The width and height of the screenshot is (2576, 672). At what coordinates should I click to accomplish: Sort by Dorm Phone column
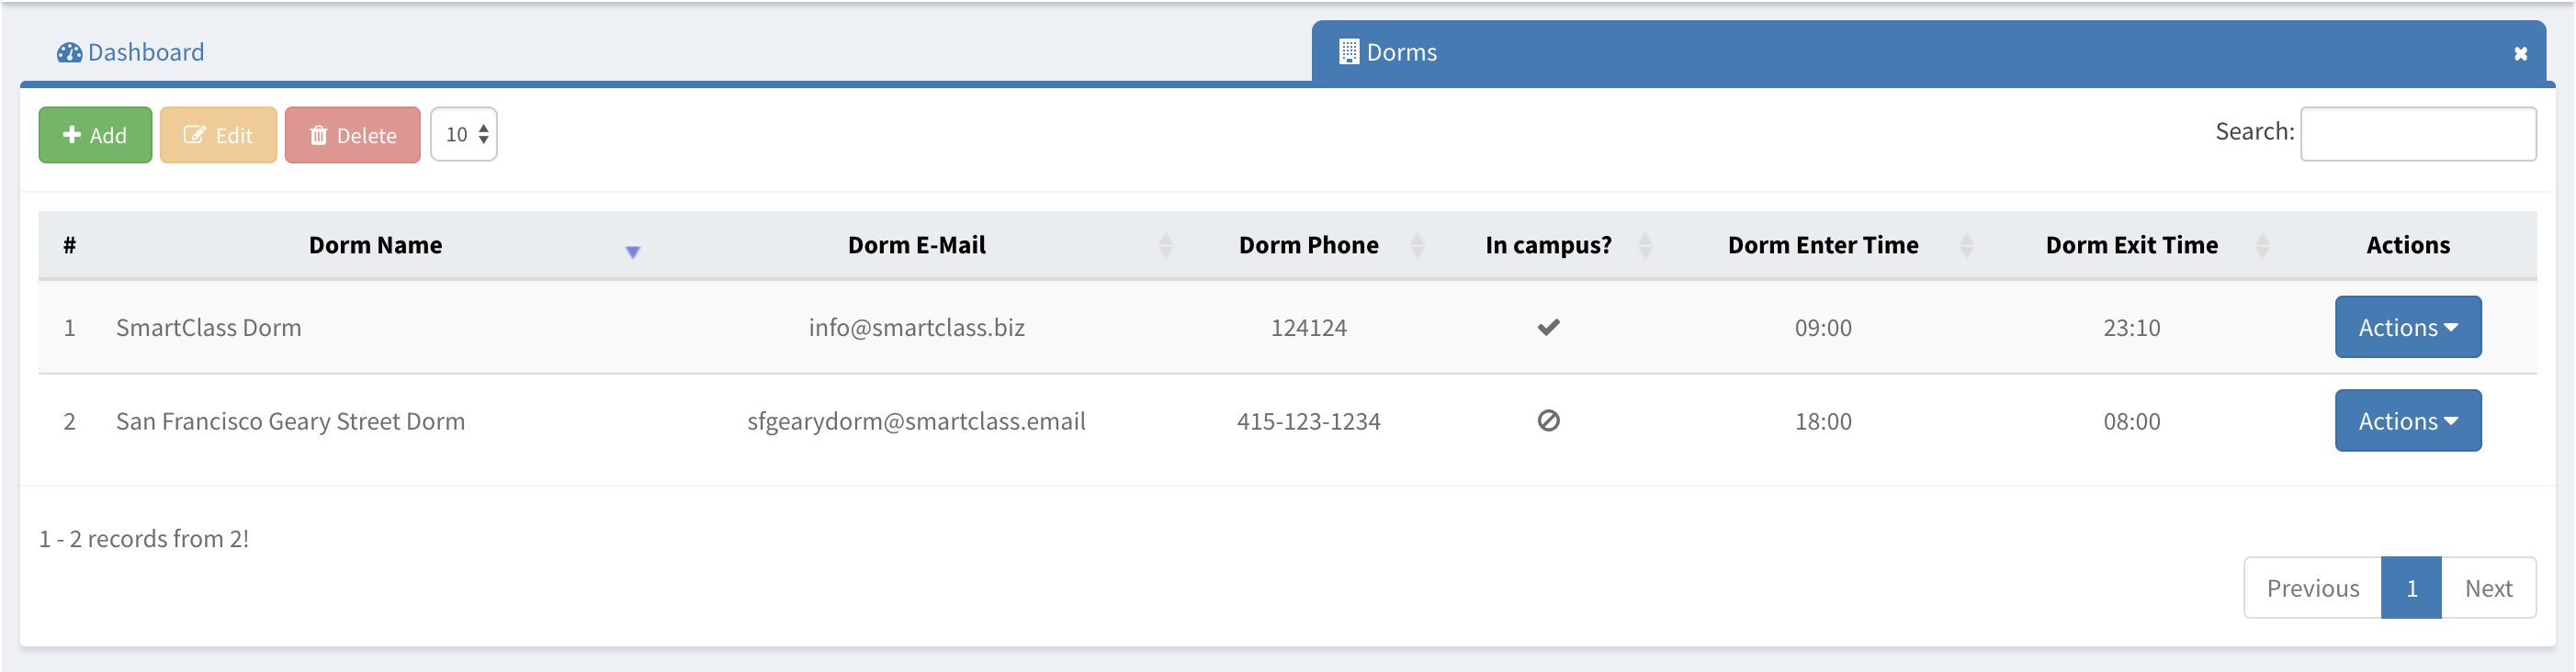coord(1416,246)
